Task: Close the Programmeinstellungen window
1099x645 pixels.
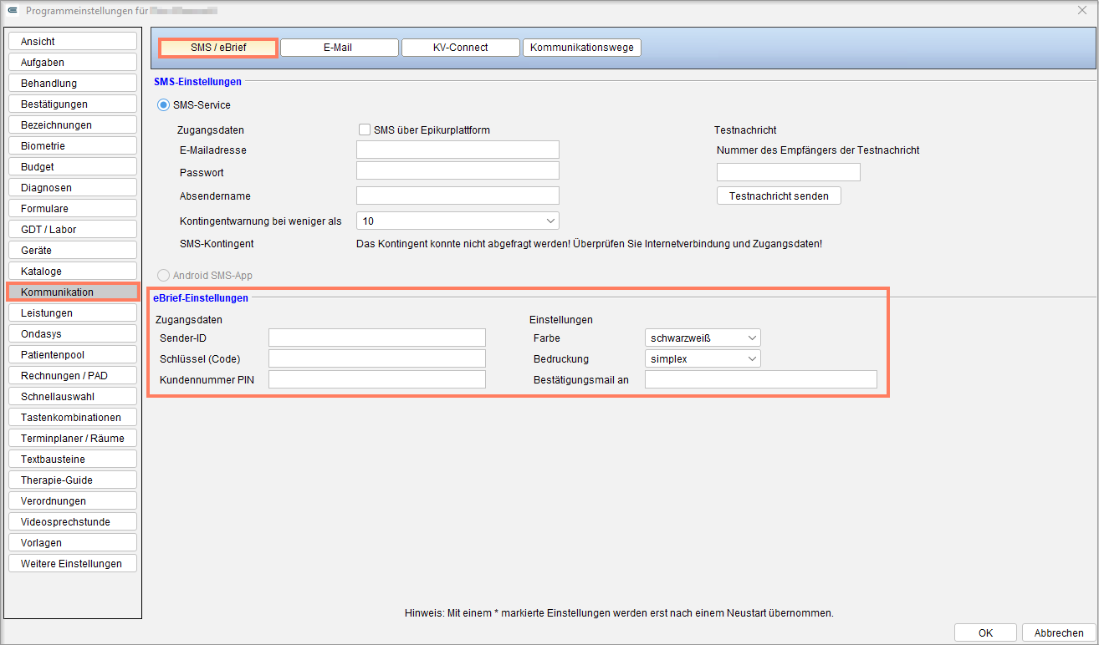Action: [1083, 10]
